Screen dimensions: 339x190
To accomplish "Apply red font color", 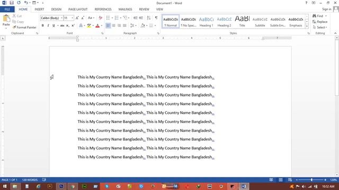I will (97, 26).
